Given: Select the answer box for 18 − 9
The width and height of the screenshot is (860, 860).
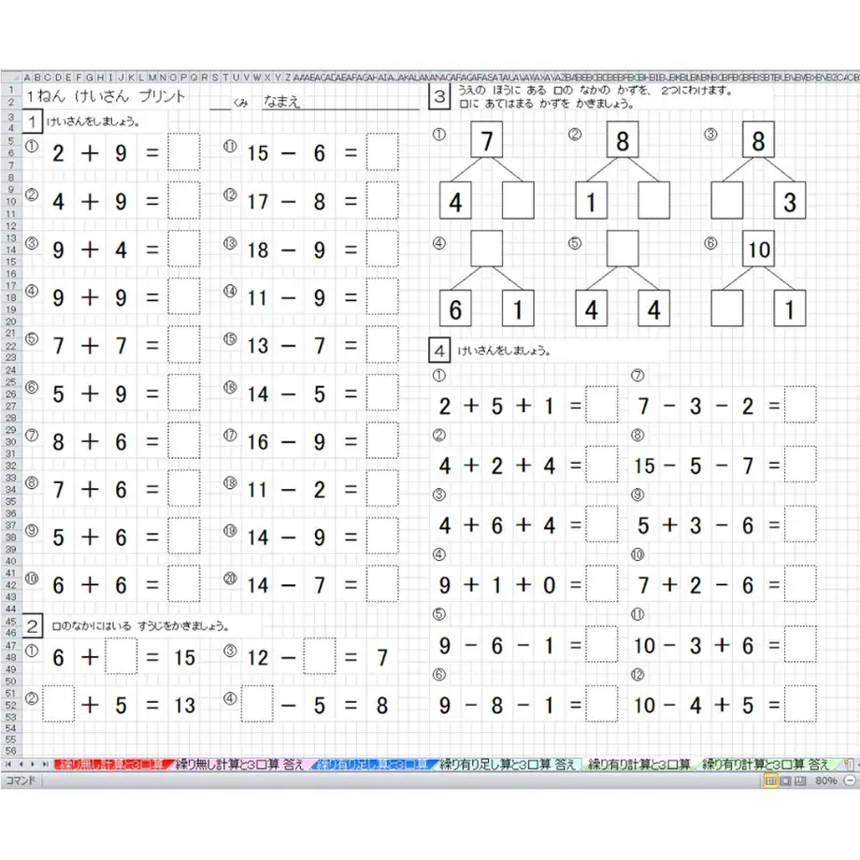Looking at the screenshot, I should tap(382, 249).
